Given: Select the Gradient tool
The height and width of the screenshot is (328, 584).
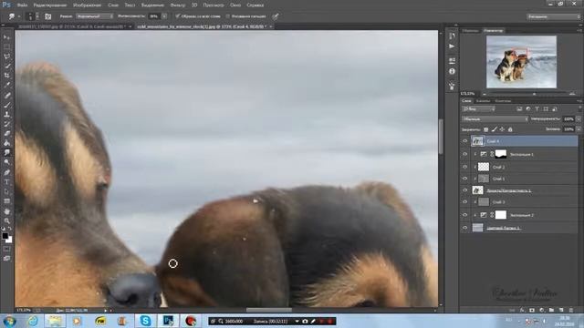Looking at the screenshot, I should pos(6,143).
